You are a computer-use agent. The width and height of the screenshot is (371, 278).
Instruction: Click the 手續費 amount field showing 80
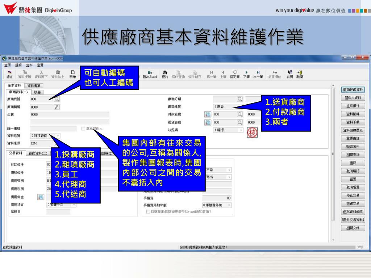coord(217,198)
